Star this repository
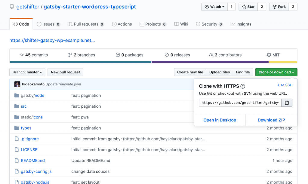The height and width of the screenshot is (184, 308). click(x=248, y=7)
